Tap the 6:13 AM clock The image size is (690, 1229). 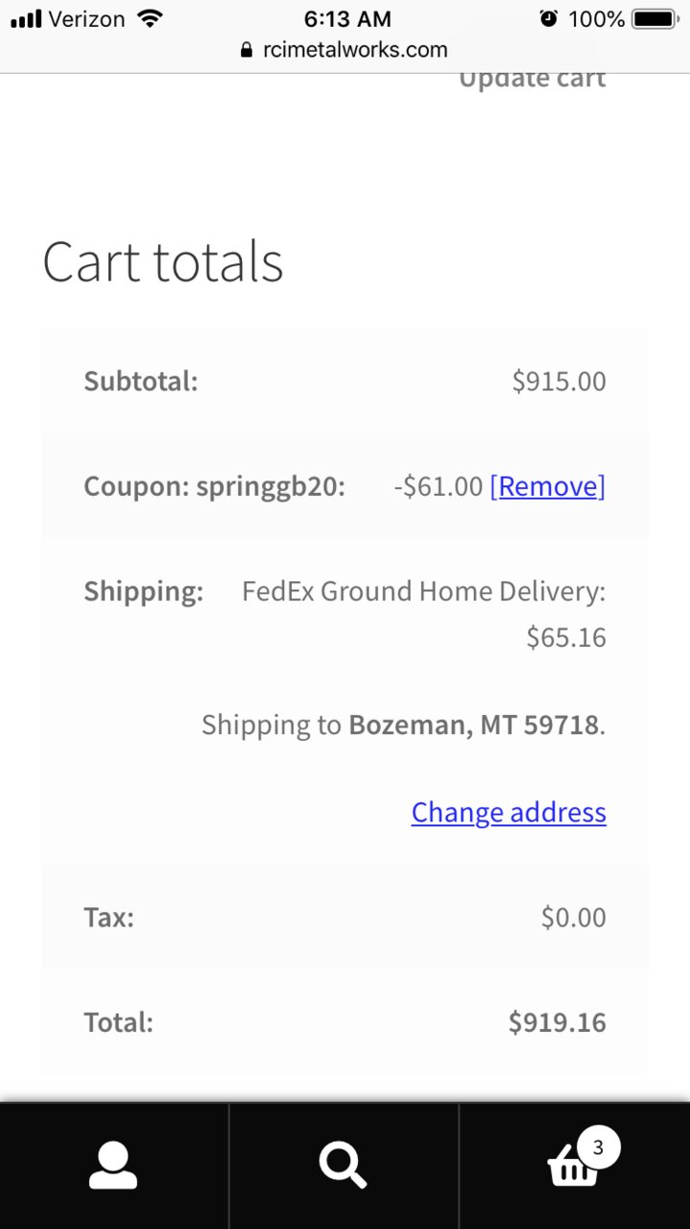(347, 18)
